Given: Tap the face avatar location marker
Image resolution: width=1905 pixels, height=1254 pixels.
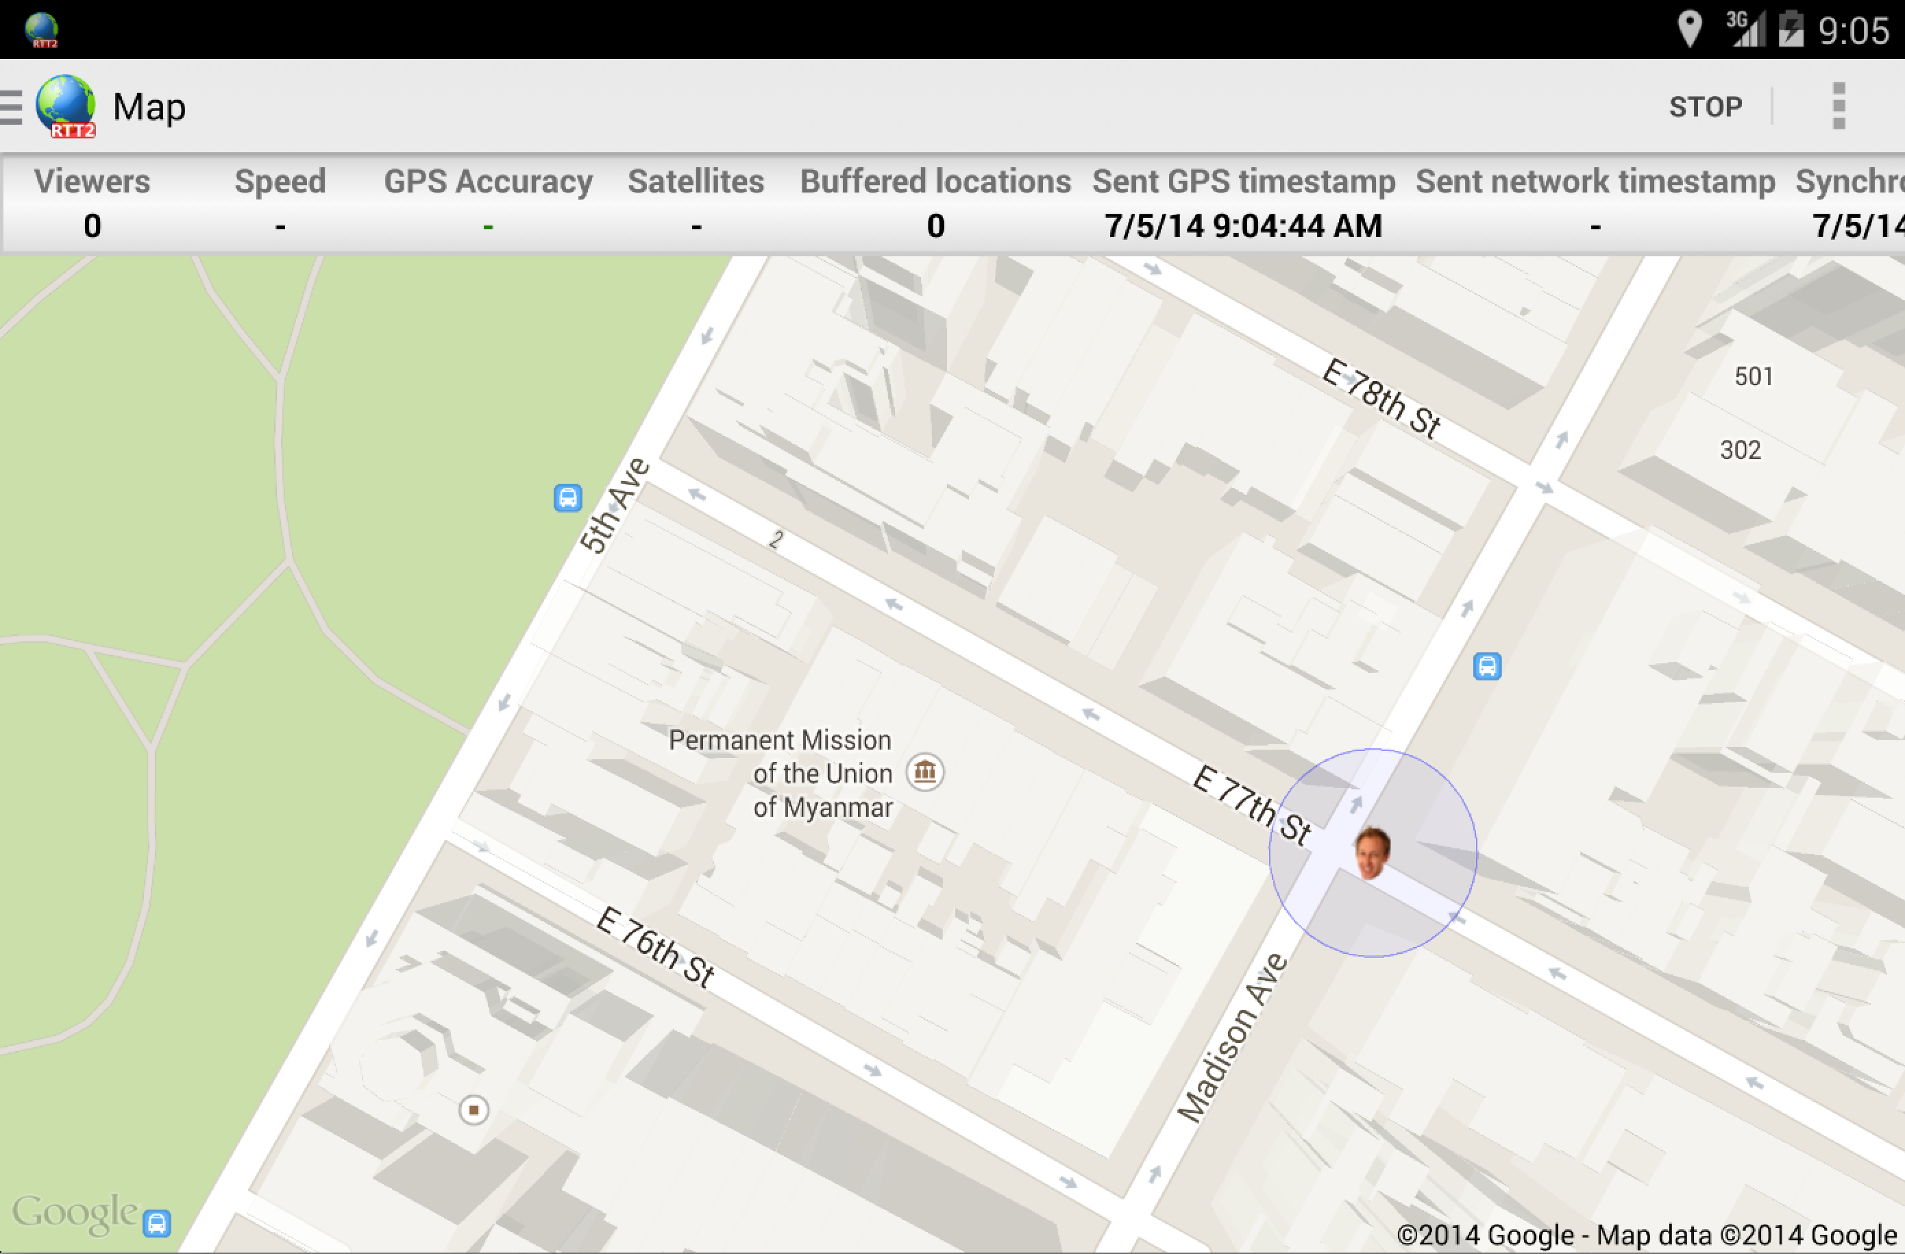Looking at the screenshot, I should pyautogui.click(x=1372, y=852).
